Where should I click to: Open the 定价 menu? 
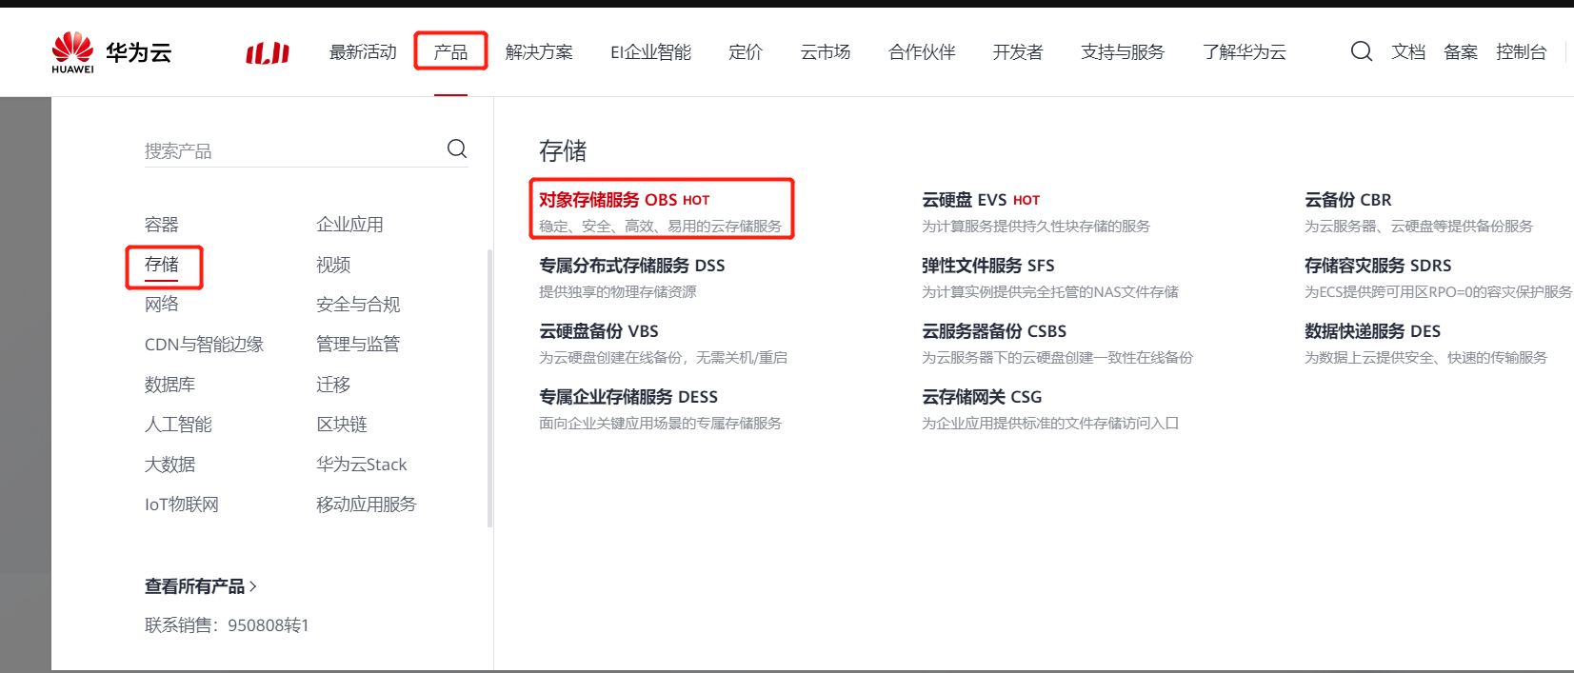(746, 52)
